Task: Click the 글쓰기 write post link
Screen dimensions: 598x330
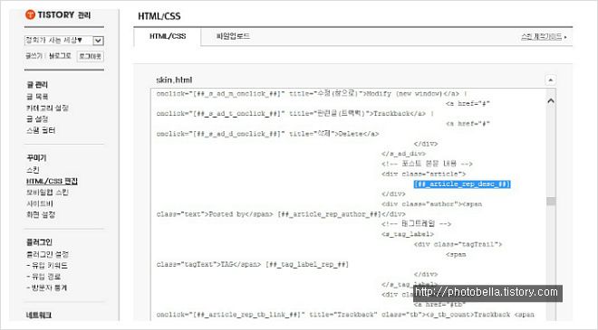Action: coord(34,56)
